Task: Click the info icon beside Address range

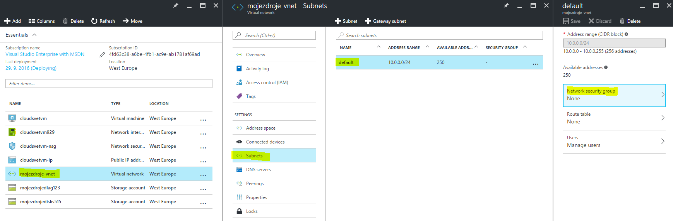Action: pyautogui.click(x=627, y=34)
